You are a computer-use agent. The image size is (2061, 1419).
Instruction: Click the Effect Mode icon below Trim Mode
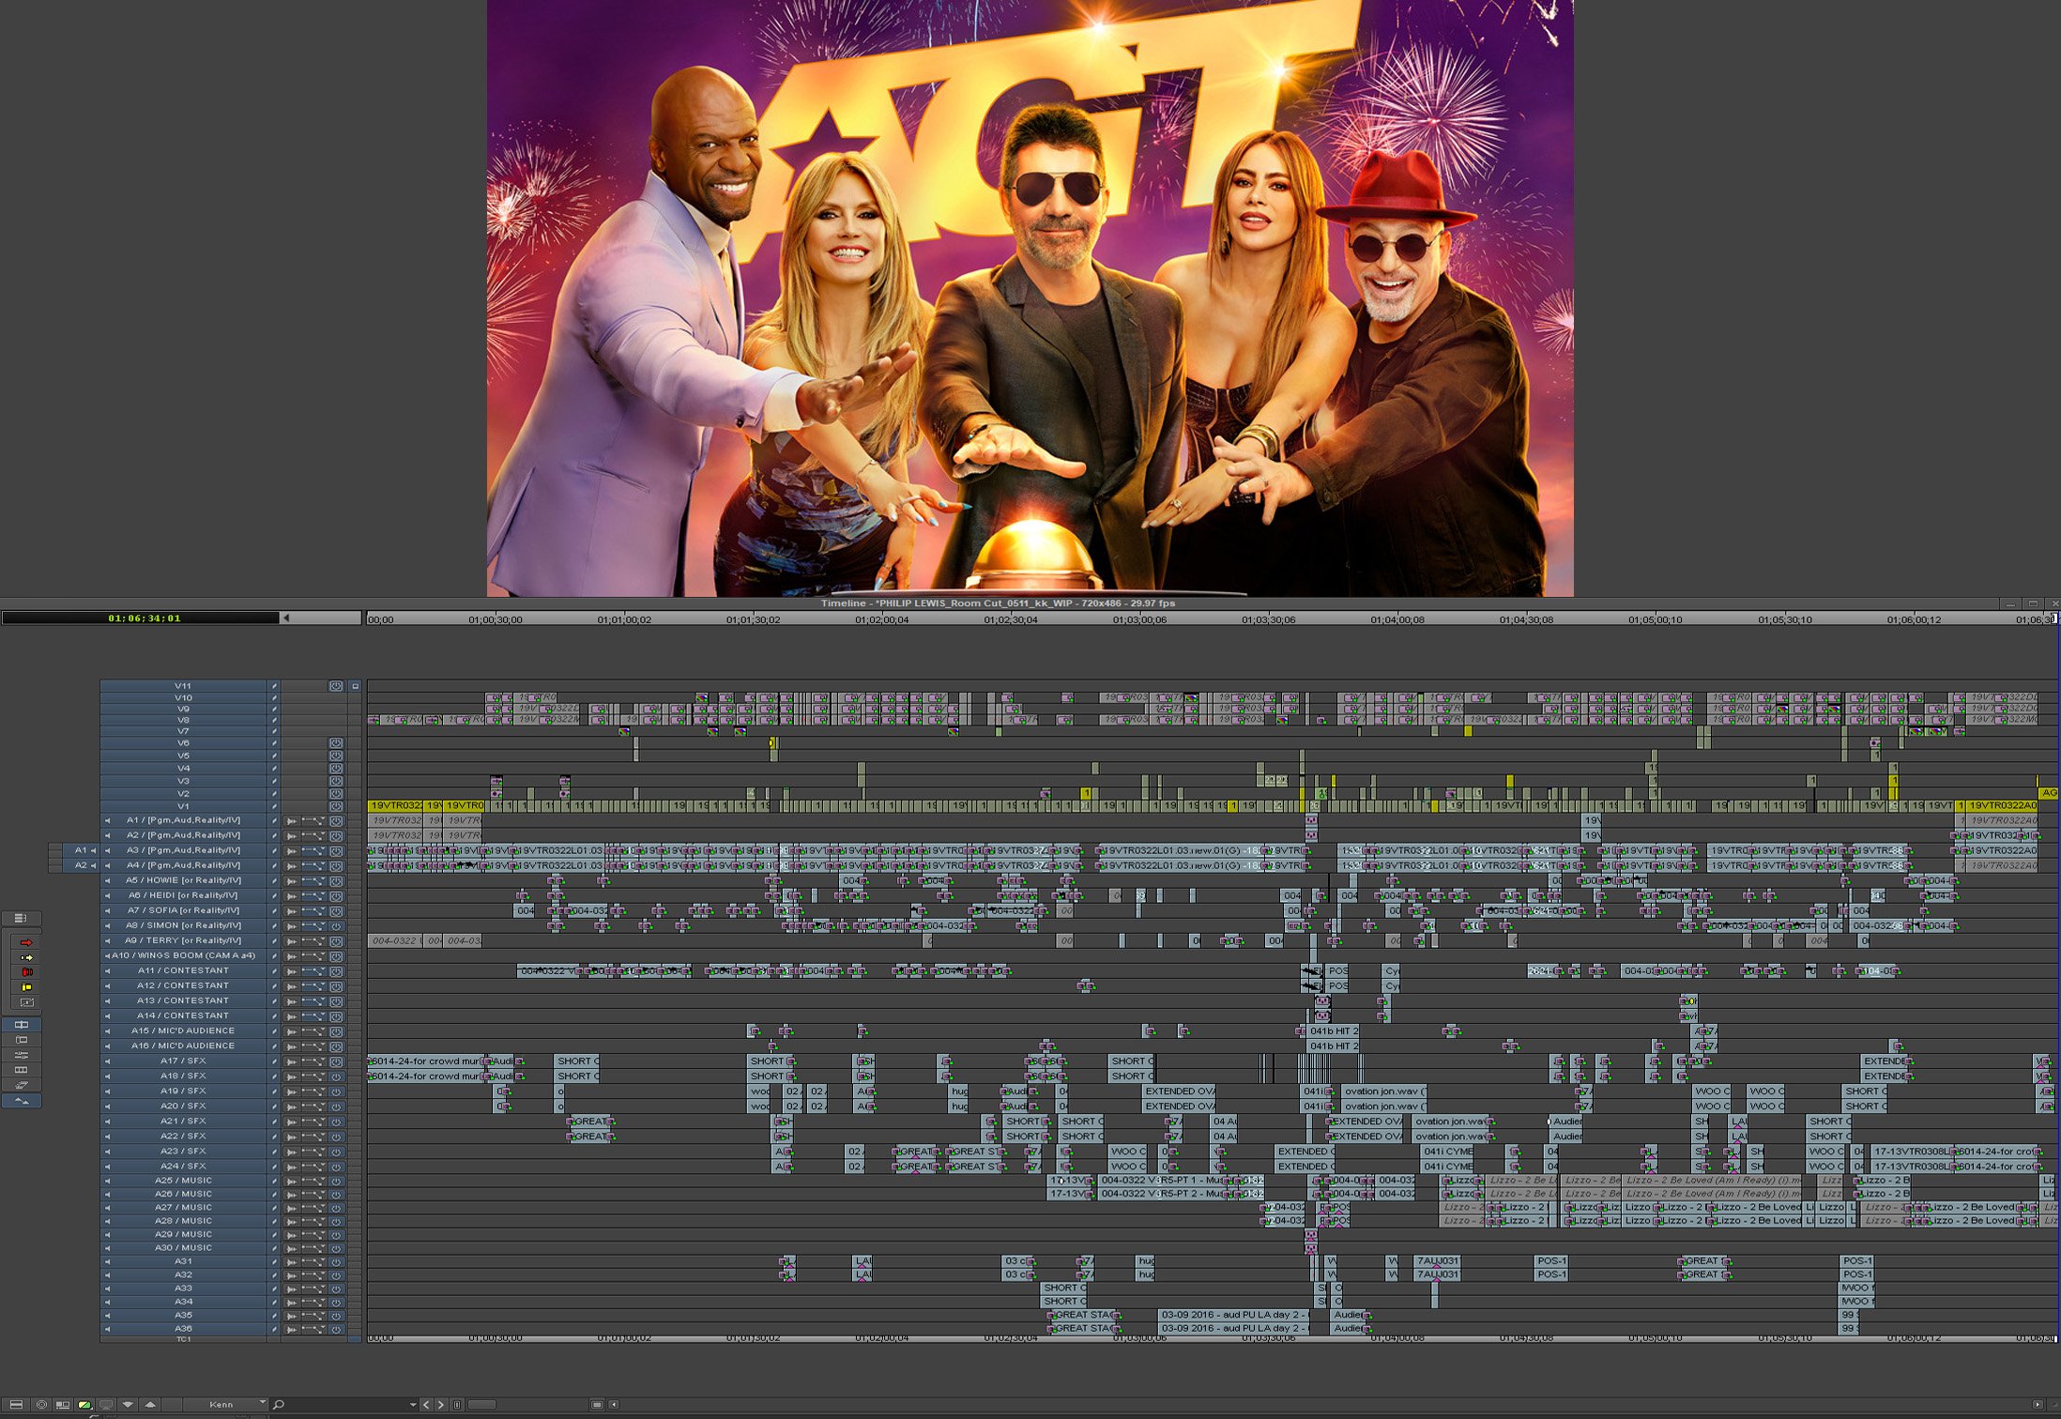click(x=22, y=1040)
